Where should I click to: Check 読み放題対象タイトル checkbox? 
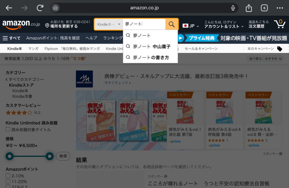pos(8,129)
